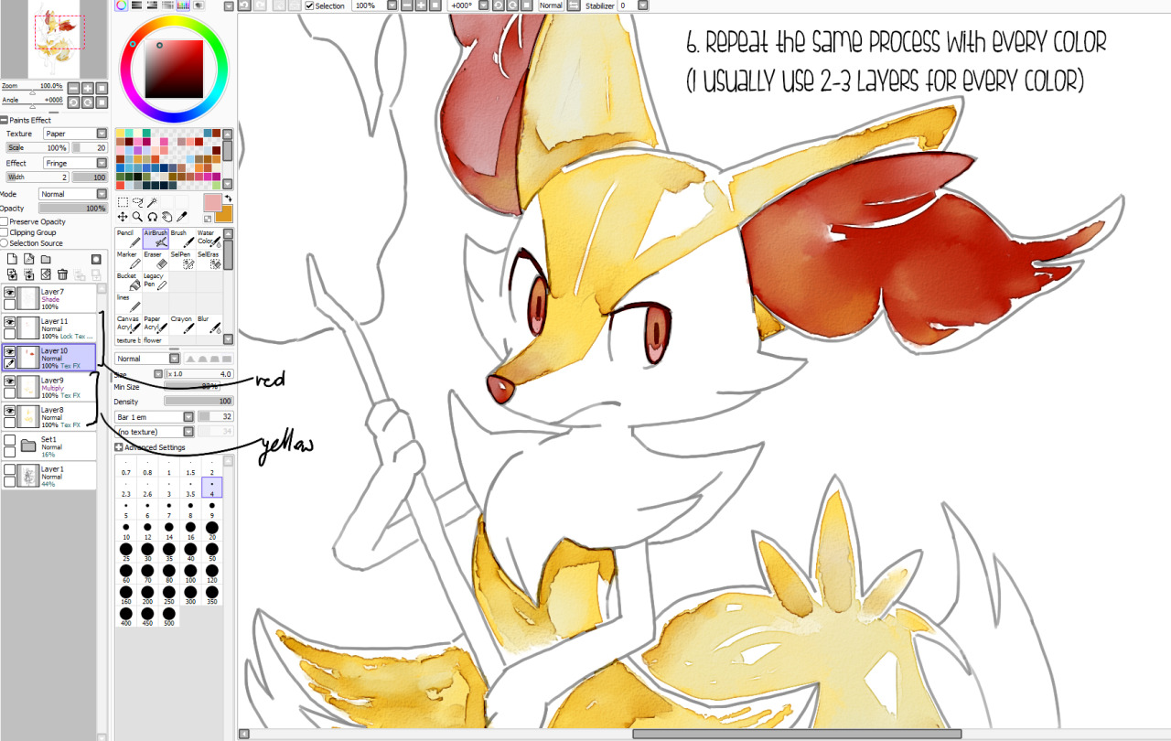The image size is (1171, 741).
Task: Choose the Brush tool
Action: (182, 239)
